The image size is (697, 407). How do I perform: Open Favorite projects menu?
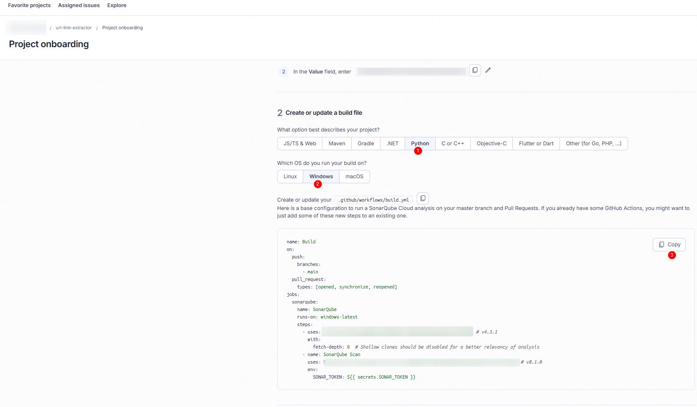[x=29, y=5]
